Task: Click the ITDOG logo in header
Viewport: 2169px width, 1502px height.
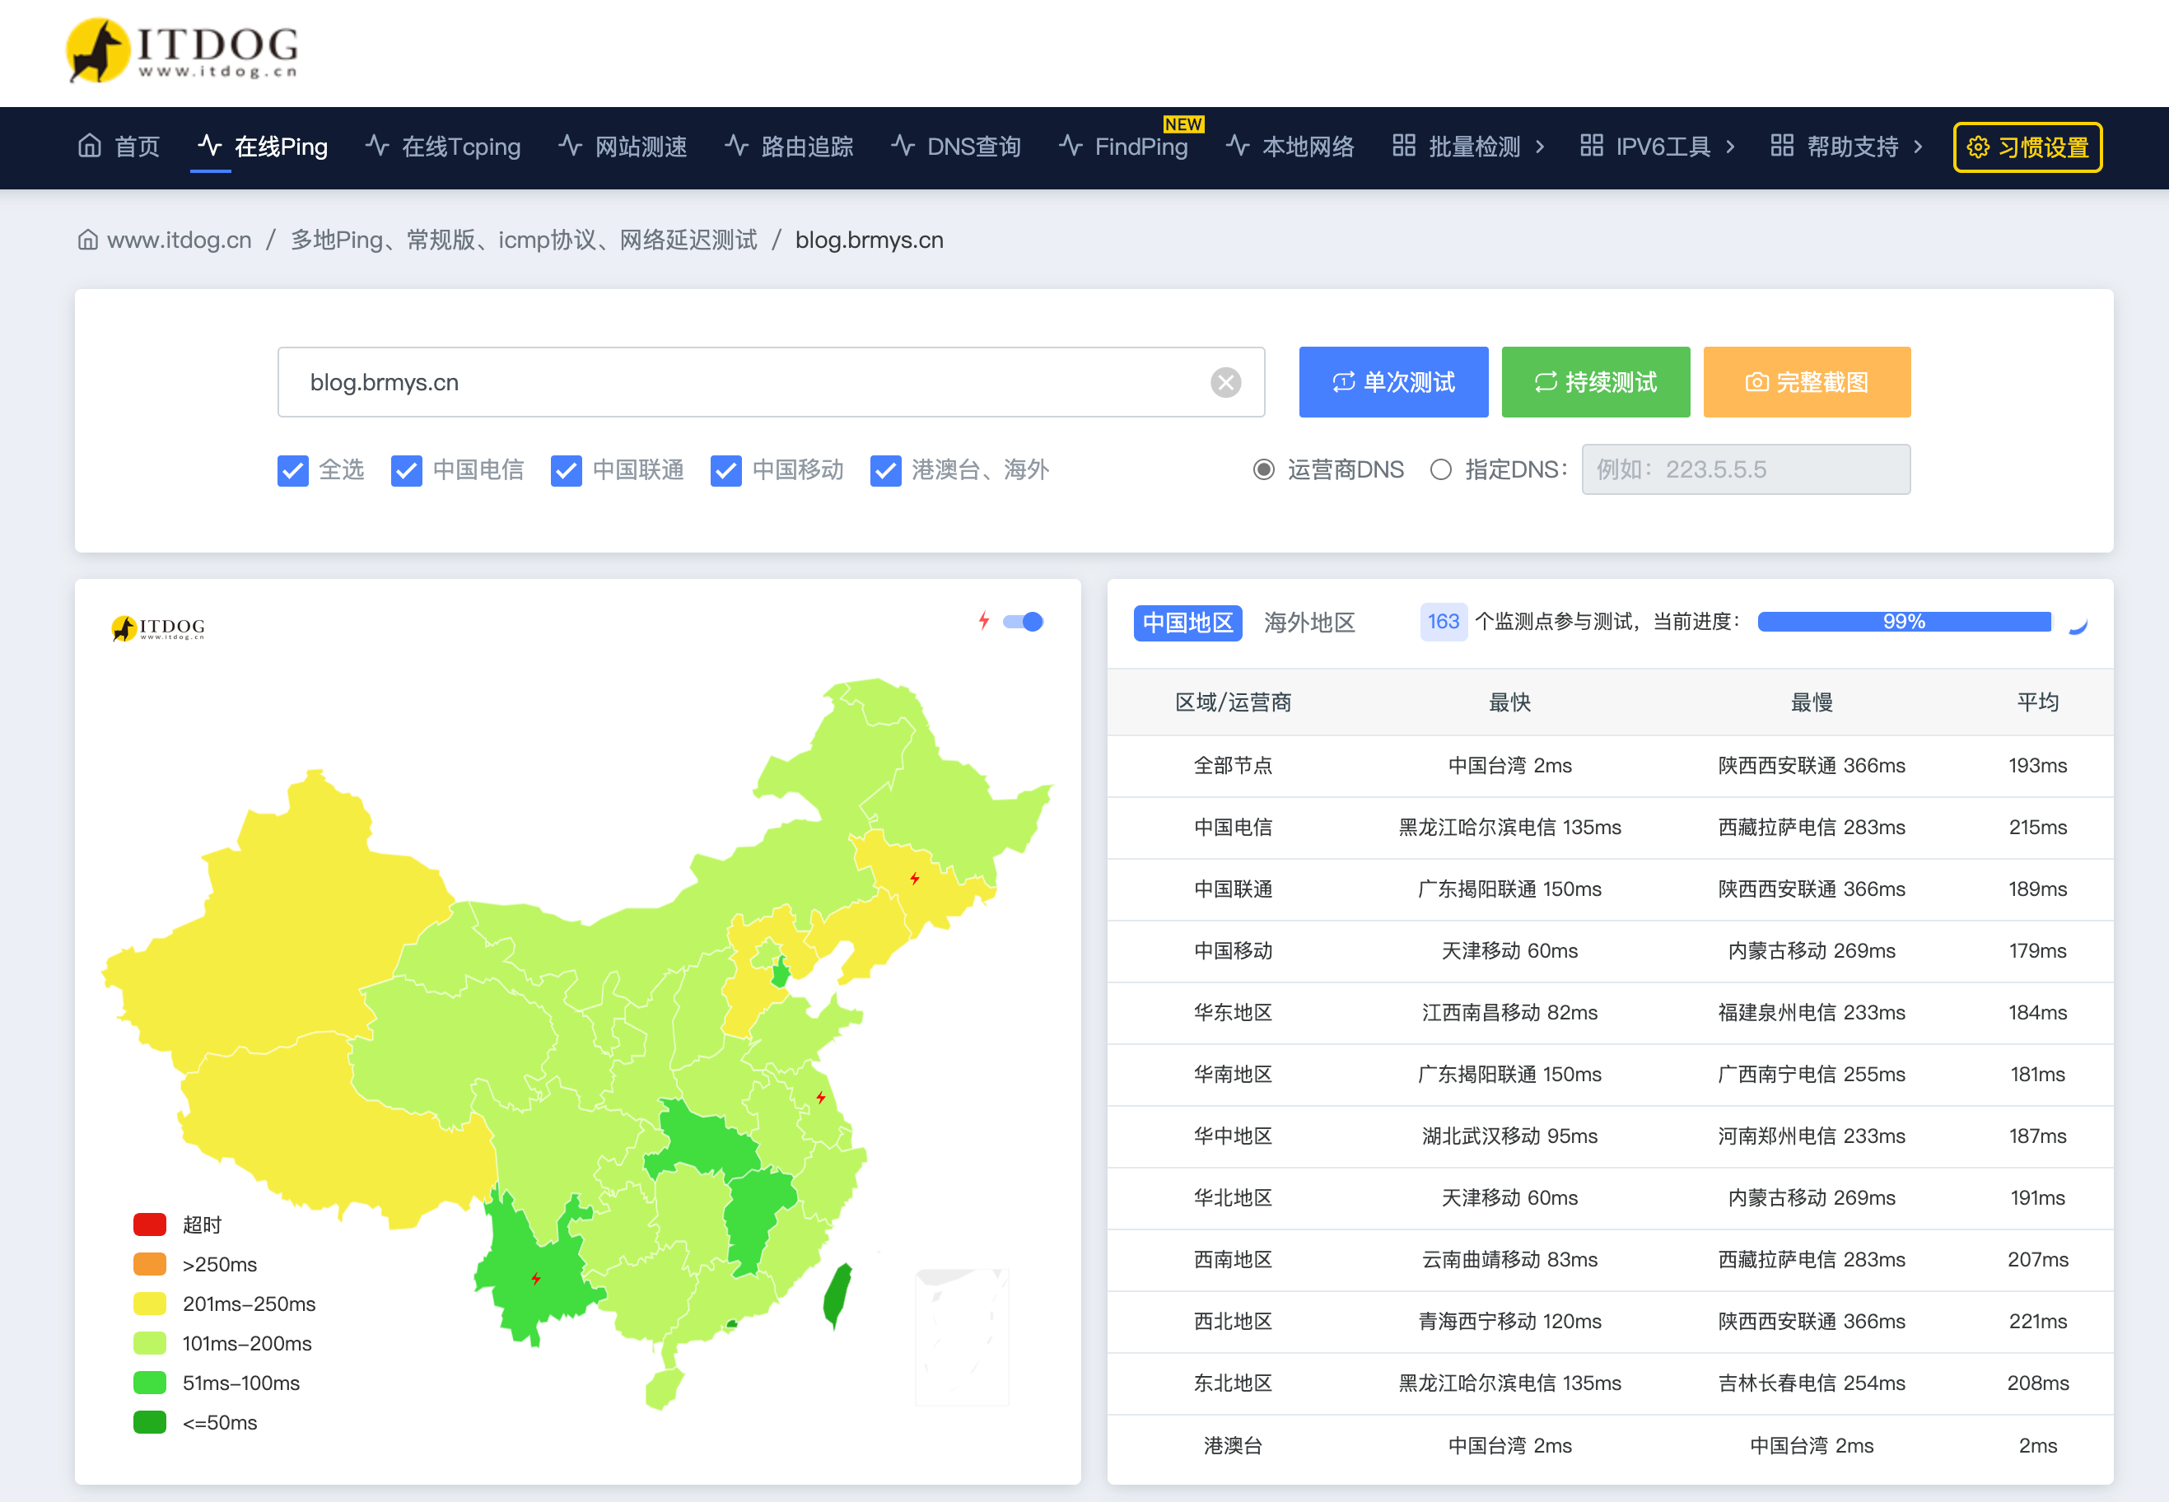Action: (x=182, y=50)
